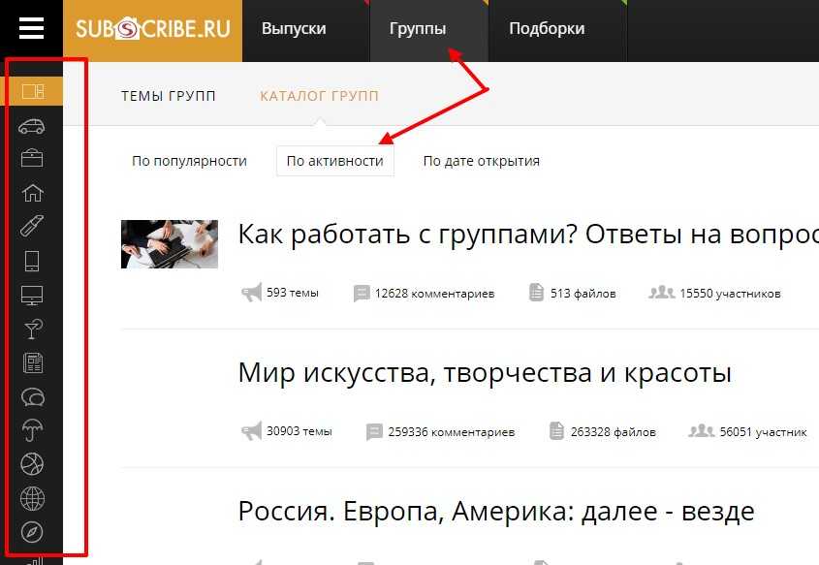Select the chat bubbles category icon
Image resolution: width=819 pixels, height=565 pixels.
click(32, 397)
